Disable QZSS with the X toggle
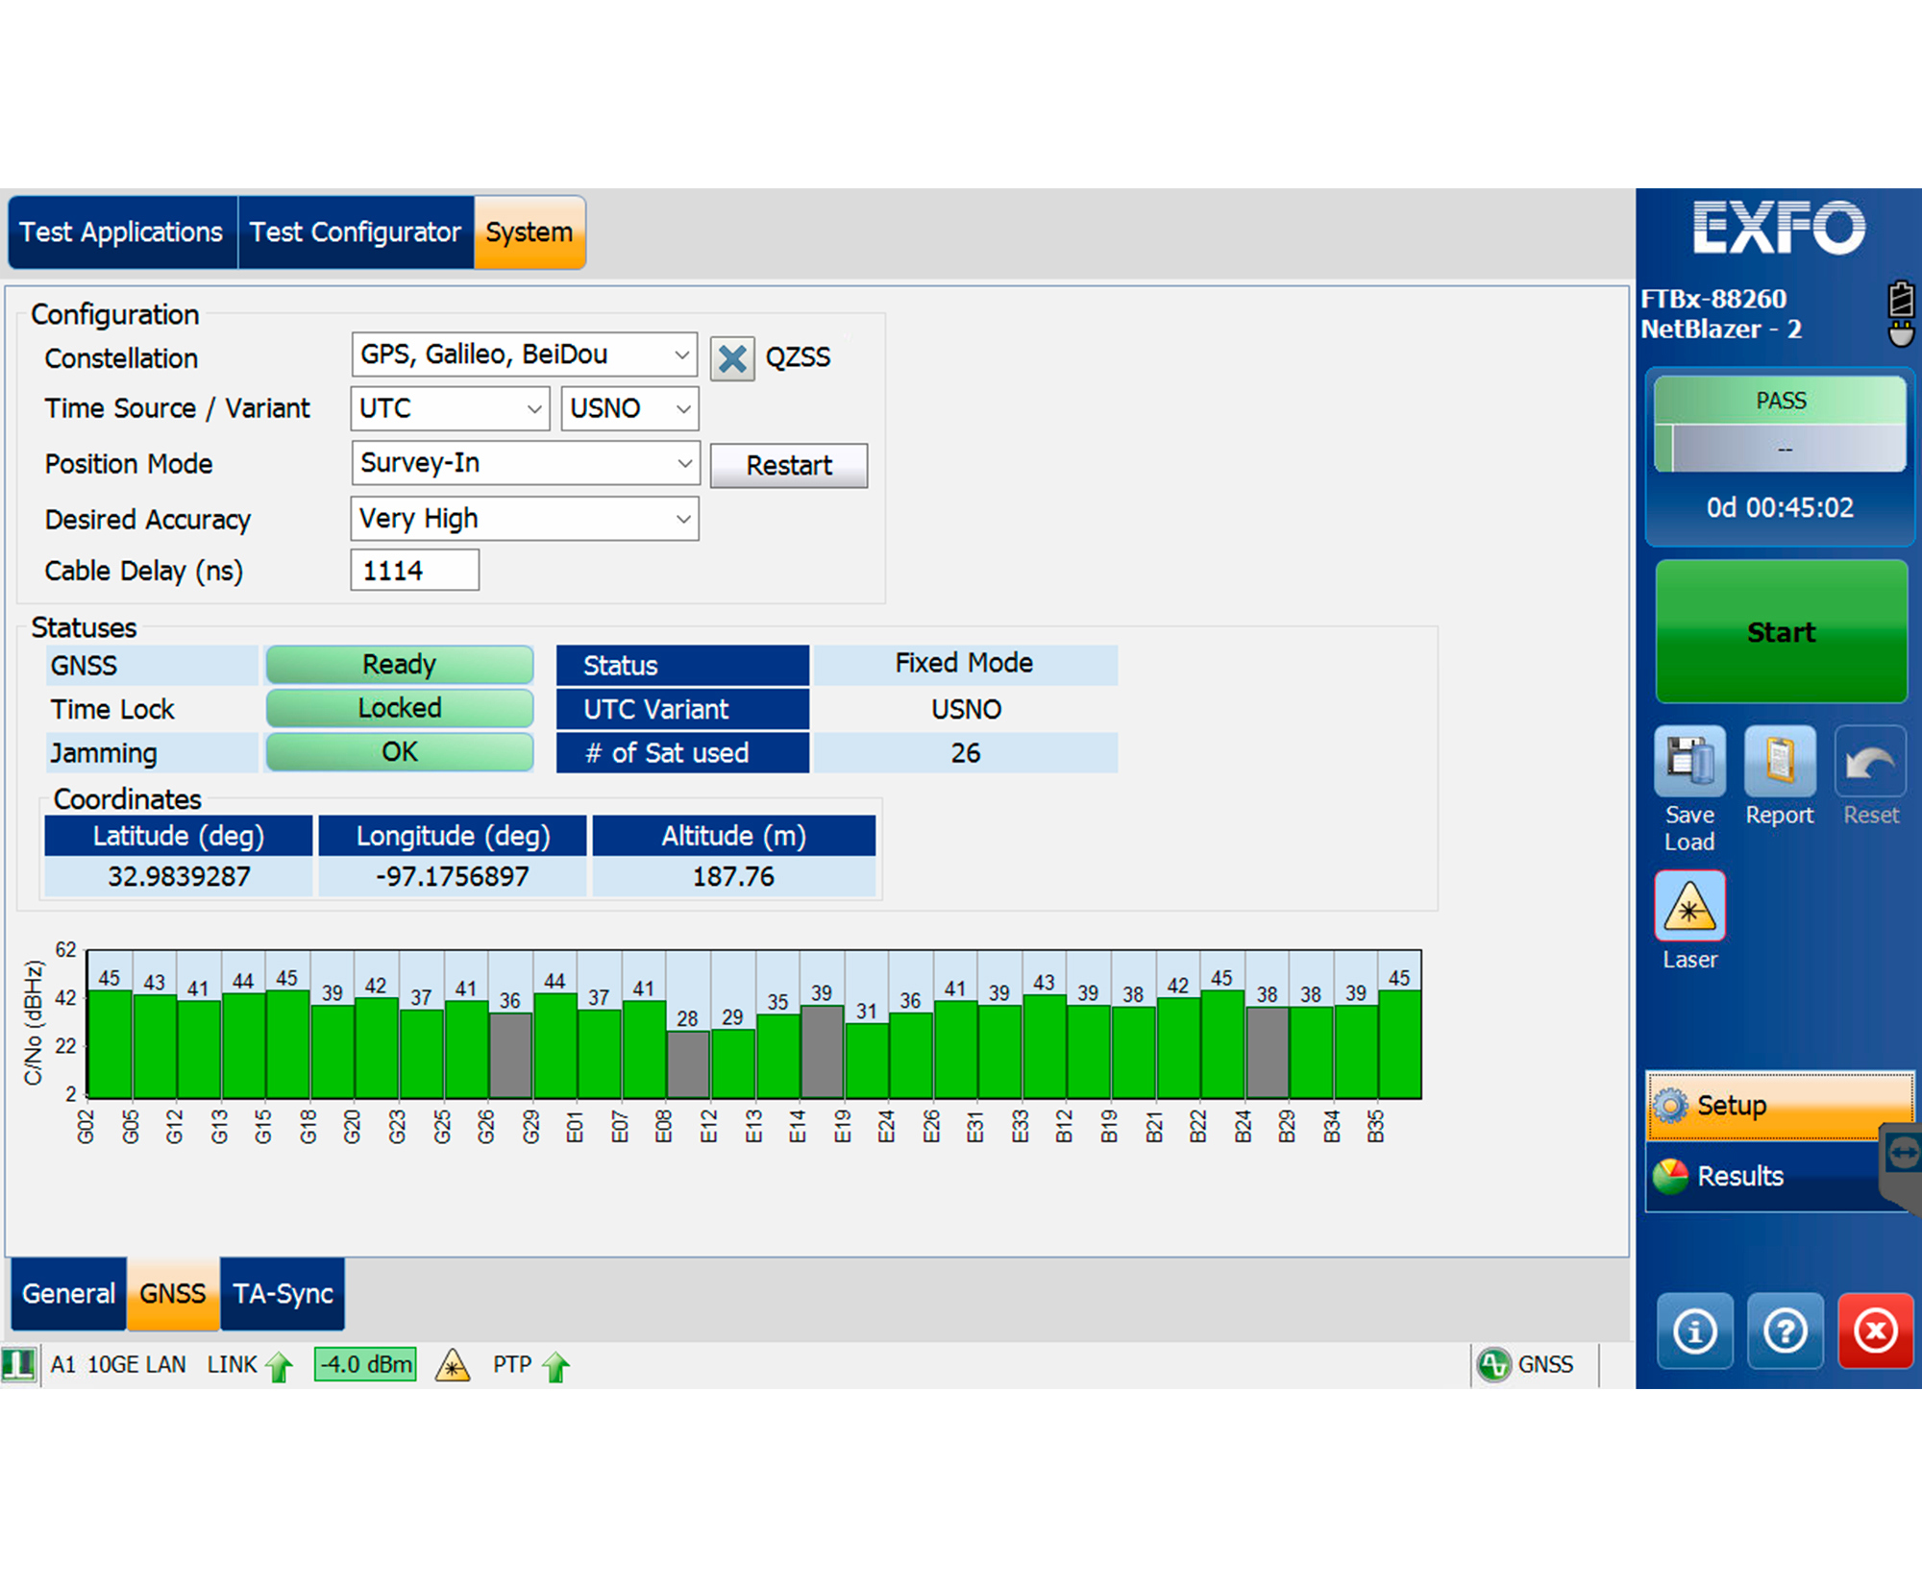Screen dimensions: 1922x1587 tap(732, 356)
